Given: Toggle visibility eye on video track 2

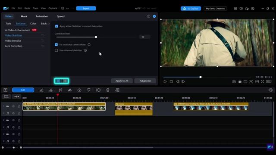Looking at the screenshot, I should click(x=13, y=120).
